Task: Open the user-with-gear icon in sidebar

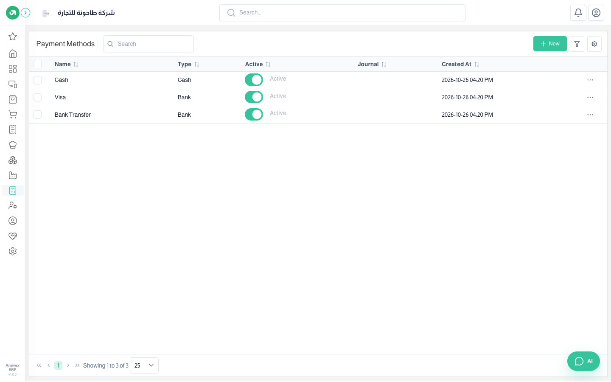Action: (13, 205)
